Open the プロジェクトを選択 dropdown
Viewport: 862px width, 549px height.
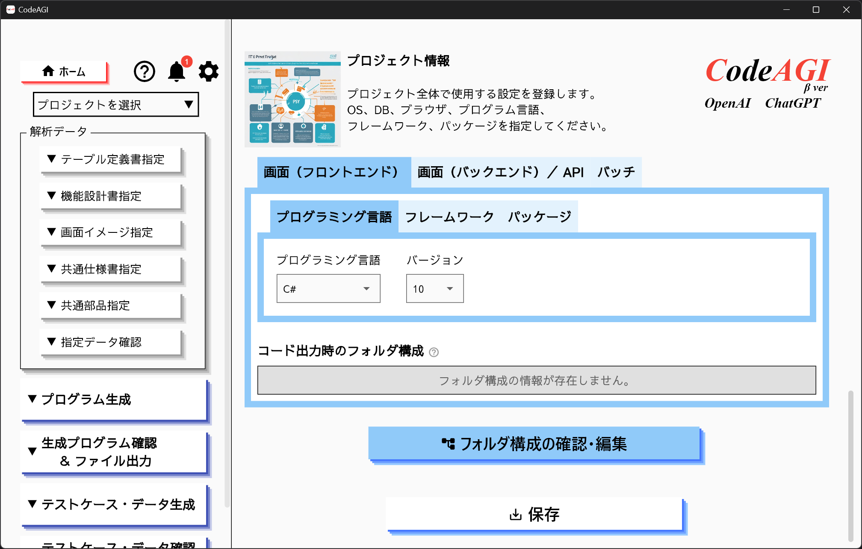(x=115, y=105)
